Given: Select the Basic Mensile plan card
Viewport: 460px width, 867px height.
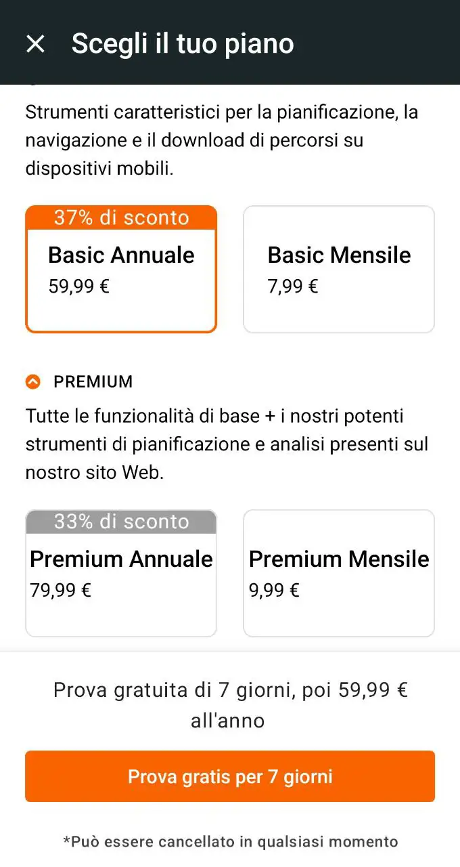Looking at the screenshot, I should [x=339, y=269].
